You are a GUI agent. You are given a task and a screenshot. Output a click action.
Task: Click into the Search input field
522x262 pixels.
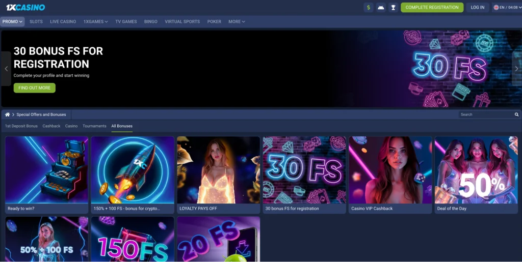[485, 114]
